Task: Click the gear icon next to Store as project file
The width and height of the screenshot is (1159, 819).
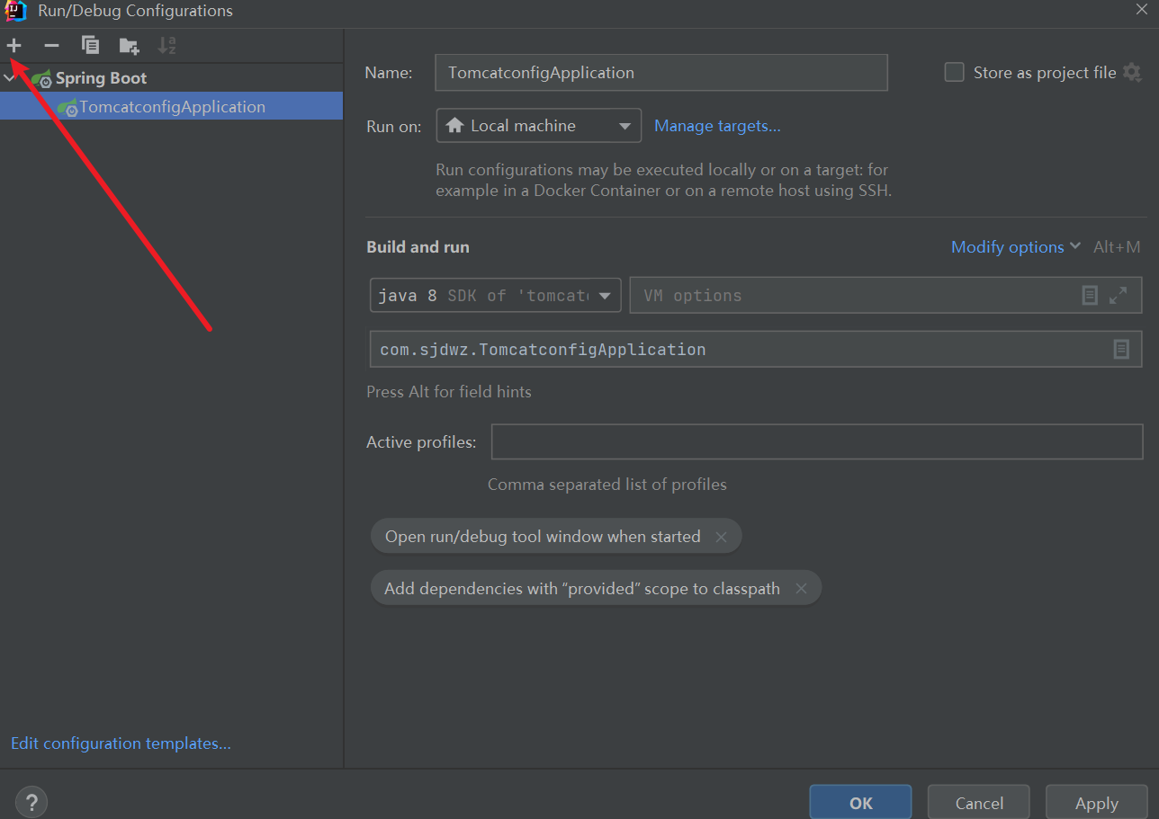Action: click(x=1132, y=73)
